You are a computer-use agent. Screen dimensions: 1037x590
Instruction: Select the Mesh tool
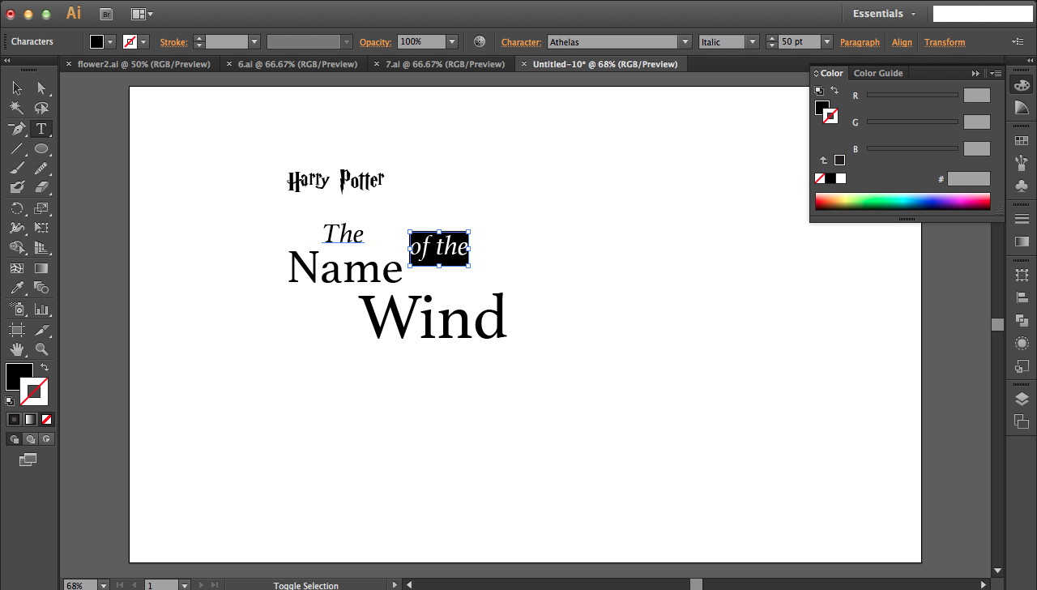[17, 268]
